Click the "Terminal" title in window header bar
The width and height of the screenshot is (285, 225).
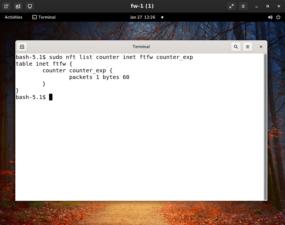141,47
